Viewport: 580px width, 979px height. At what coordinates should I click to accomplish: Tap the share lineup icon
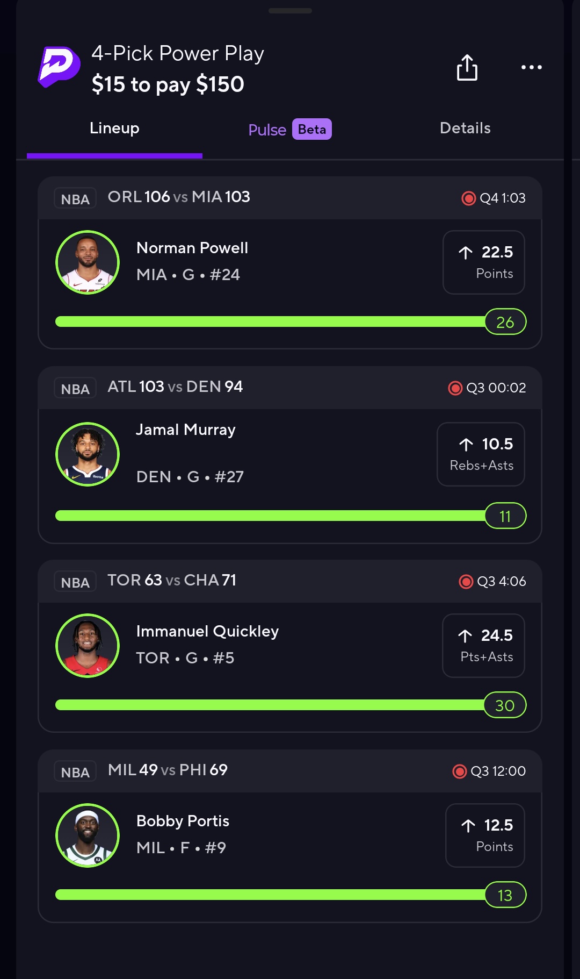pos(467,68)
